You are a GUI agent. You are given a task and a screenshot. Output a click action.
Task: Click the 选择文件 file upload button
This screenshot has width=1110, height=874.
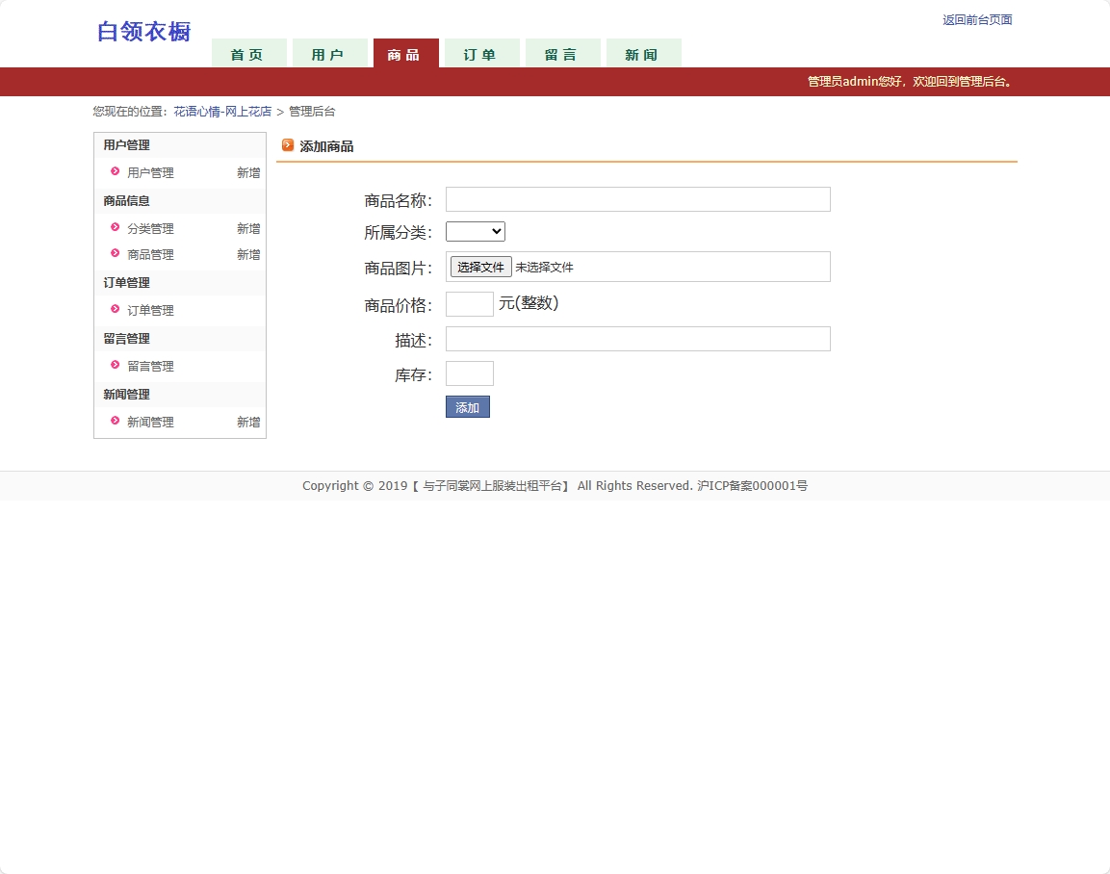coord(479,266)
